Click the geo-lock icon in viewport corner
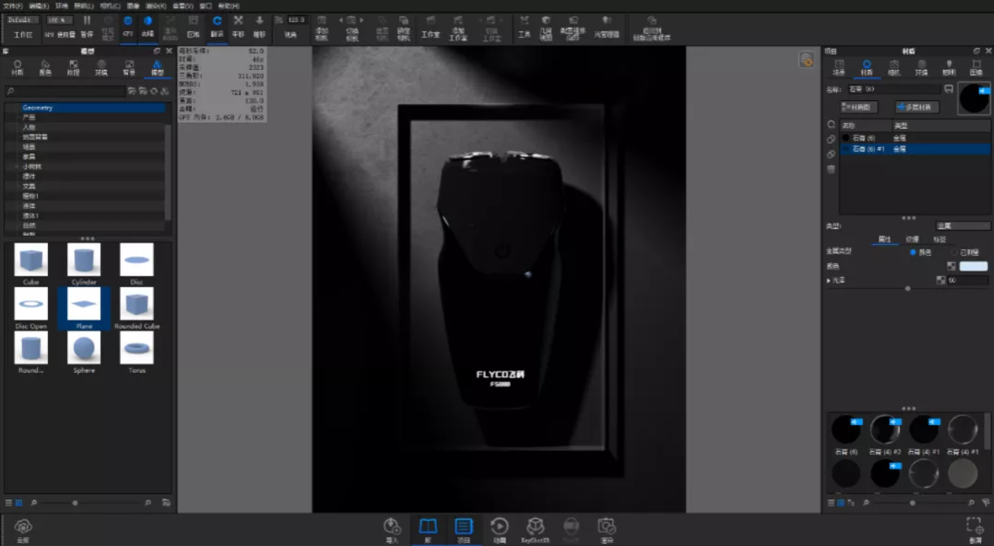Screen dimensions: 994x546 coord(806,60)
